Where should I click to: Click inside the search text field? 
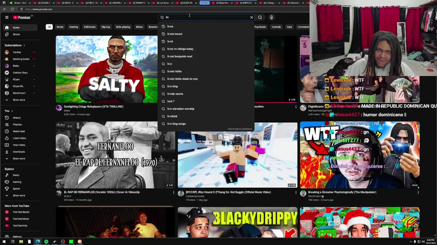tap(207, 17)
